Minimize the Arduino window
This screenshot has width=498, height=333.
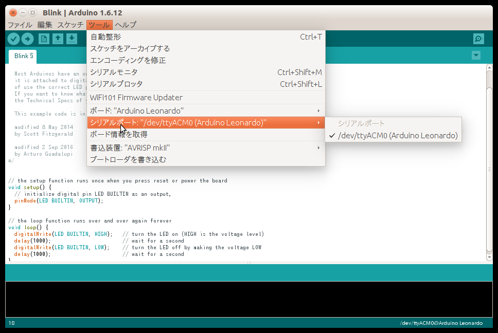[x=23, y=13]
